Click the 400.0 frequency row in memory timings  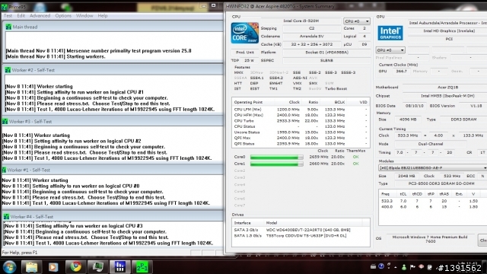[432, 207]
